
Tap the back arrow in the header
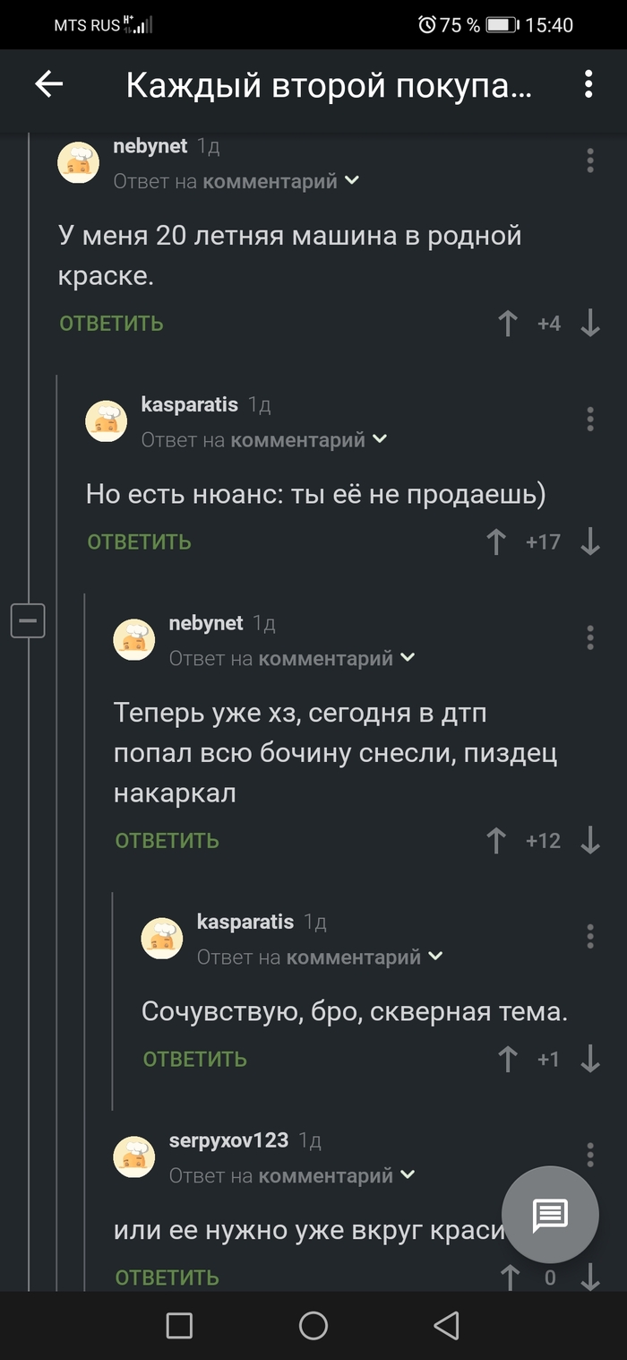coord(49,84)
